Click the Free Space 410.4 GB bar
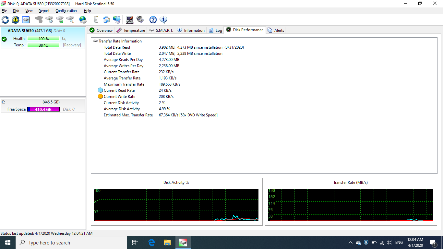 coord(43,109)
